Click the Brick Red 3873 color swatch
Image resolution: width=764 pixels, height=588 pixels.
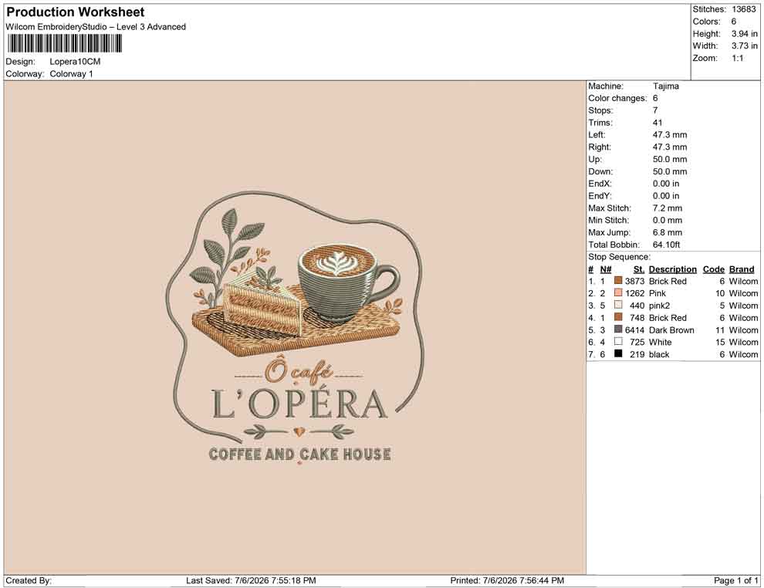[618, 281]
